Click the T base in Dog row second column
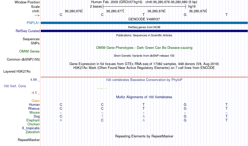The width and height of the screenshot is (248, 146). pyautogui.click(x=102, y=116)
